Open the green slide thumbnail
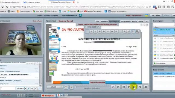 tap(51, 73)
